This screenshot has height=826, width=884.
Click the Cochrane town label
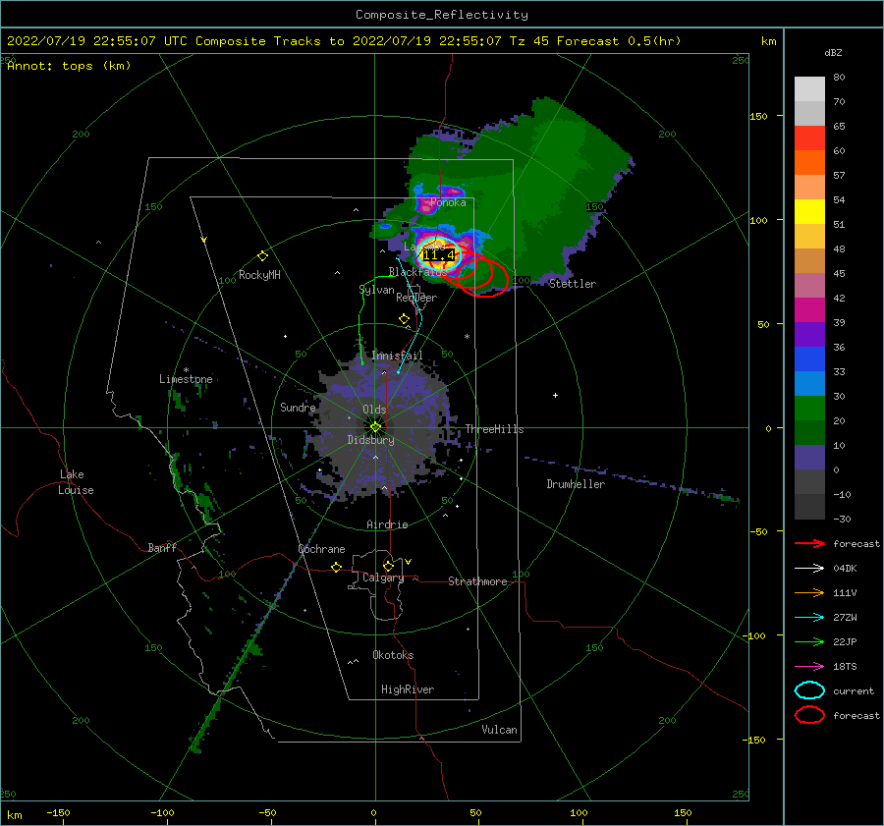tap(321, 549)
